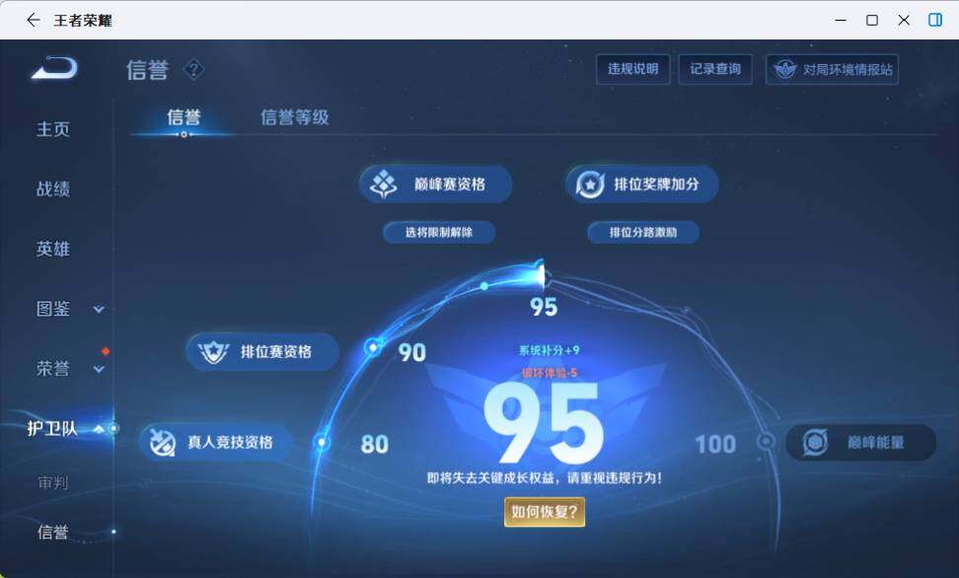Screen dimensions: 959x578
Task: Click the 排位赛资格 pill
Action: pos(261,352)
